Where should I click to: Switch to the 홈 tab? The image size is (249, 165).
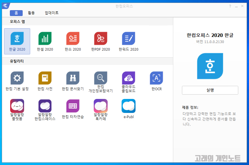click(x=16, y=13)
